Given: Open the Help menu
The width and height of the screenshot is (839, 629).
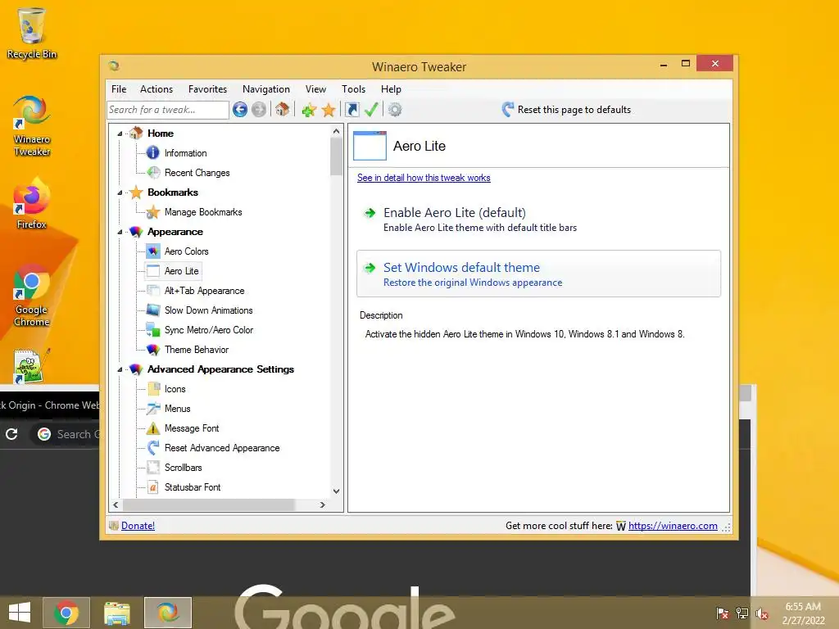Looking at the screenshot, I should tap(391, 89).
